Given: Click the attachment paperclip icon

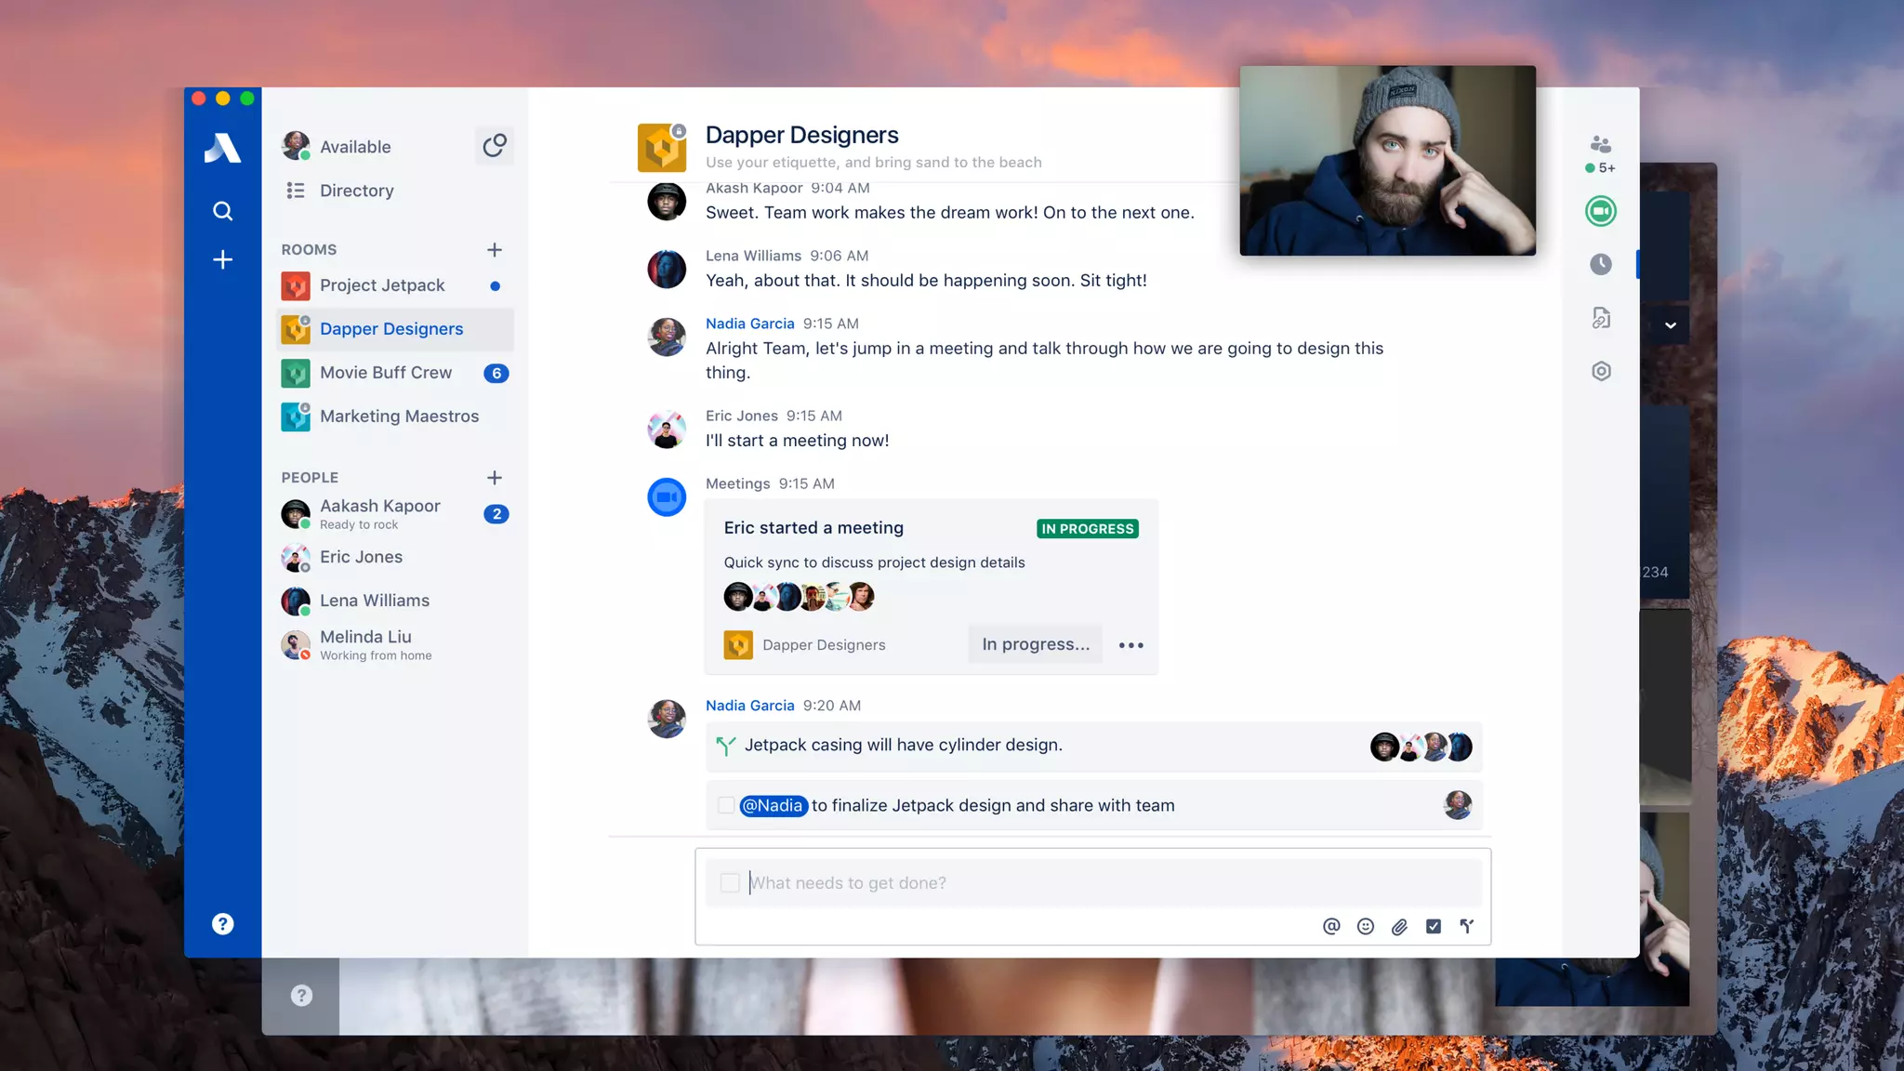Looking at the screenshot, I should click(x=1399, y=926).
